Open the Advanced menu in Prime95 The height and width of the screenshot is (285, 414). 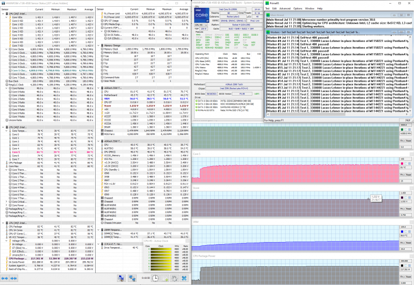pos(285,8)
